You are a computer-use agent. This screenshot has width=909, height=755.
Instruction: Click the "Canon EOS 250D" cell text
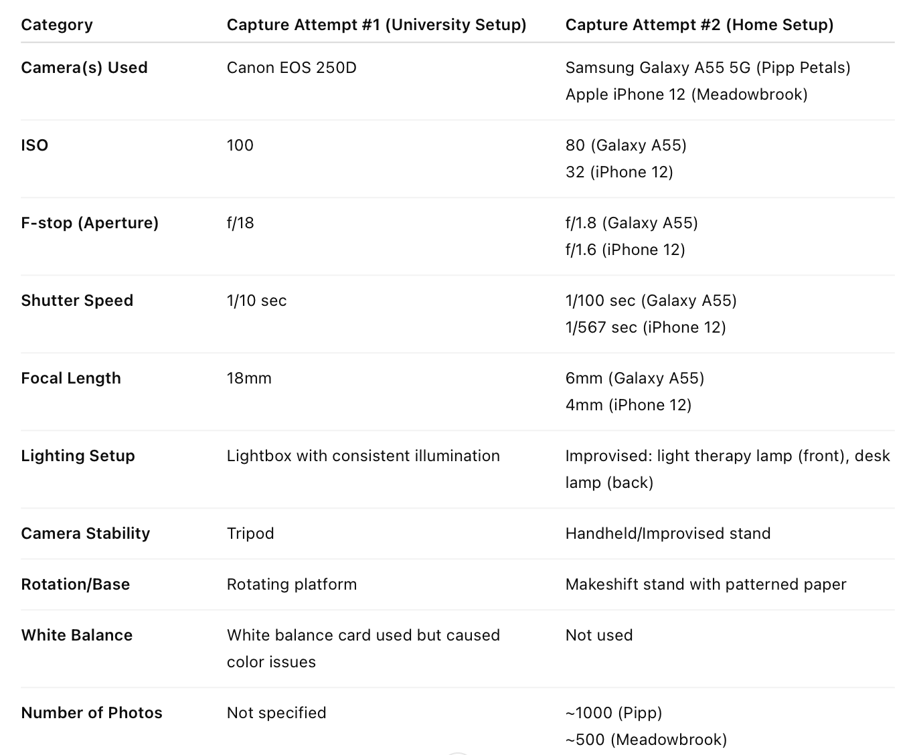coord(291,68)
